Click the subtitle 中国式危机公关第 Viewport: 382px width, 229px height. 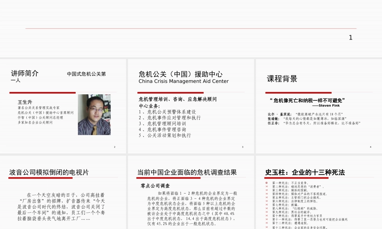pos(86,74)
